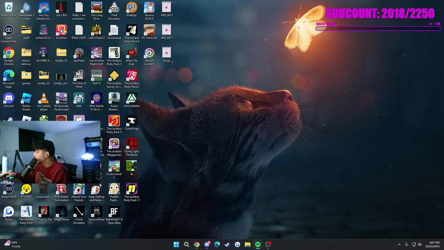Open Google Chrome desktop shortcut
This screenshot has height=250, width=444.
click(9, 56)
